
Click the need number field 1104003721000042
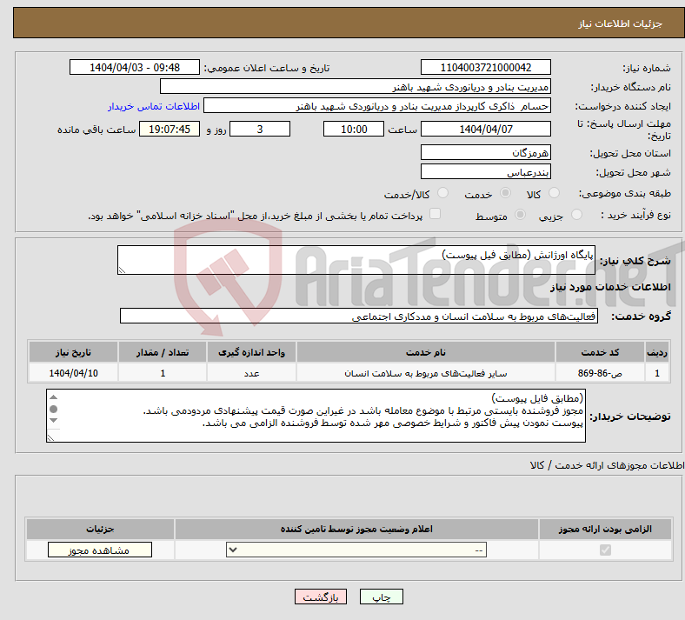point(485,67)
